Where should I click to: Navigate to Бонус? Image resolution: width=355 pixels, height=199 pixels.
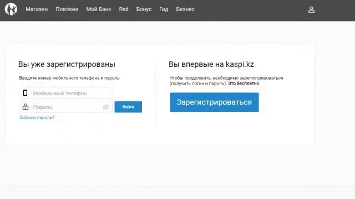[x=144, y=9]
